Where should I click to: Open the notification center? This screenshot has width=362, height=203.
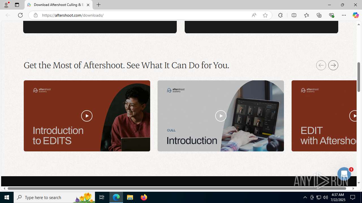[x=353, y=197]
